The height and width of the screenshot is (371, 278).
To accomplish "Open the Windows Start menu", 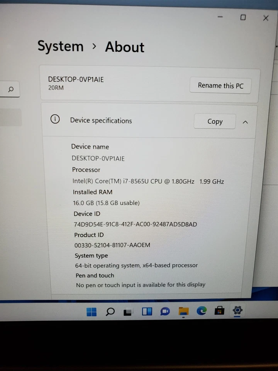I will coord(92,311).
